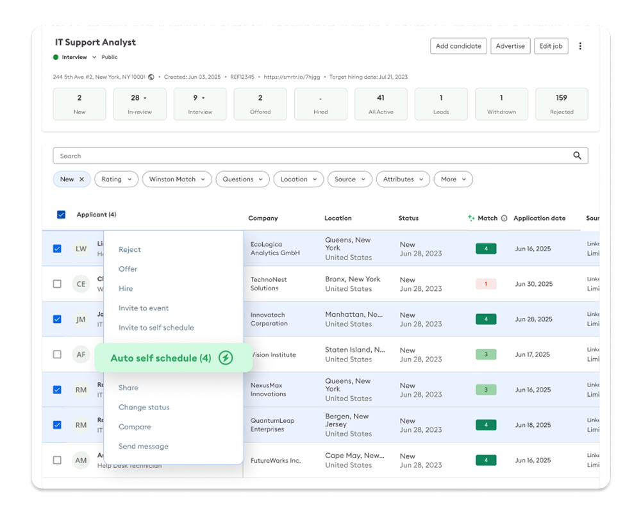Click the lightning bolt Auto self schedule icon
The image size is (641, 514).
click(x=225, y=358)
